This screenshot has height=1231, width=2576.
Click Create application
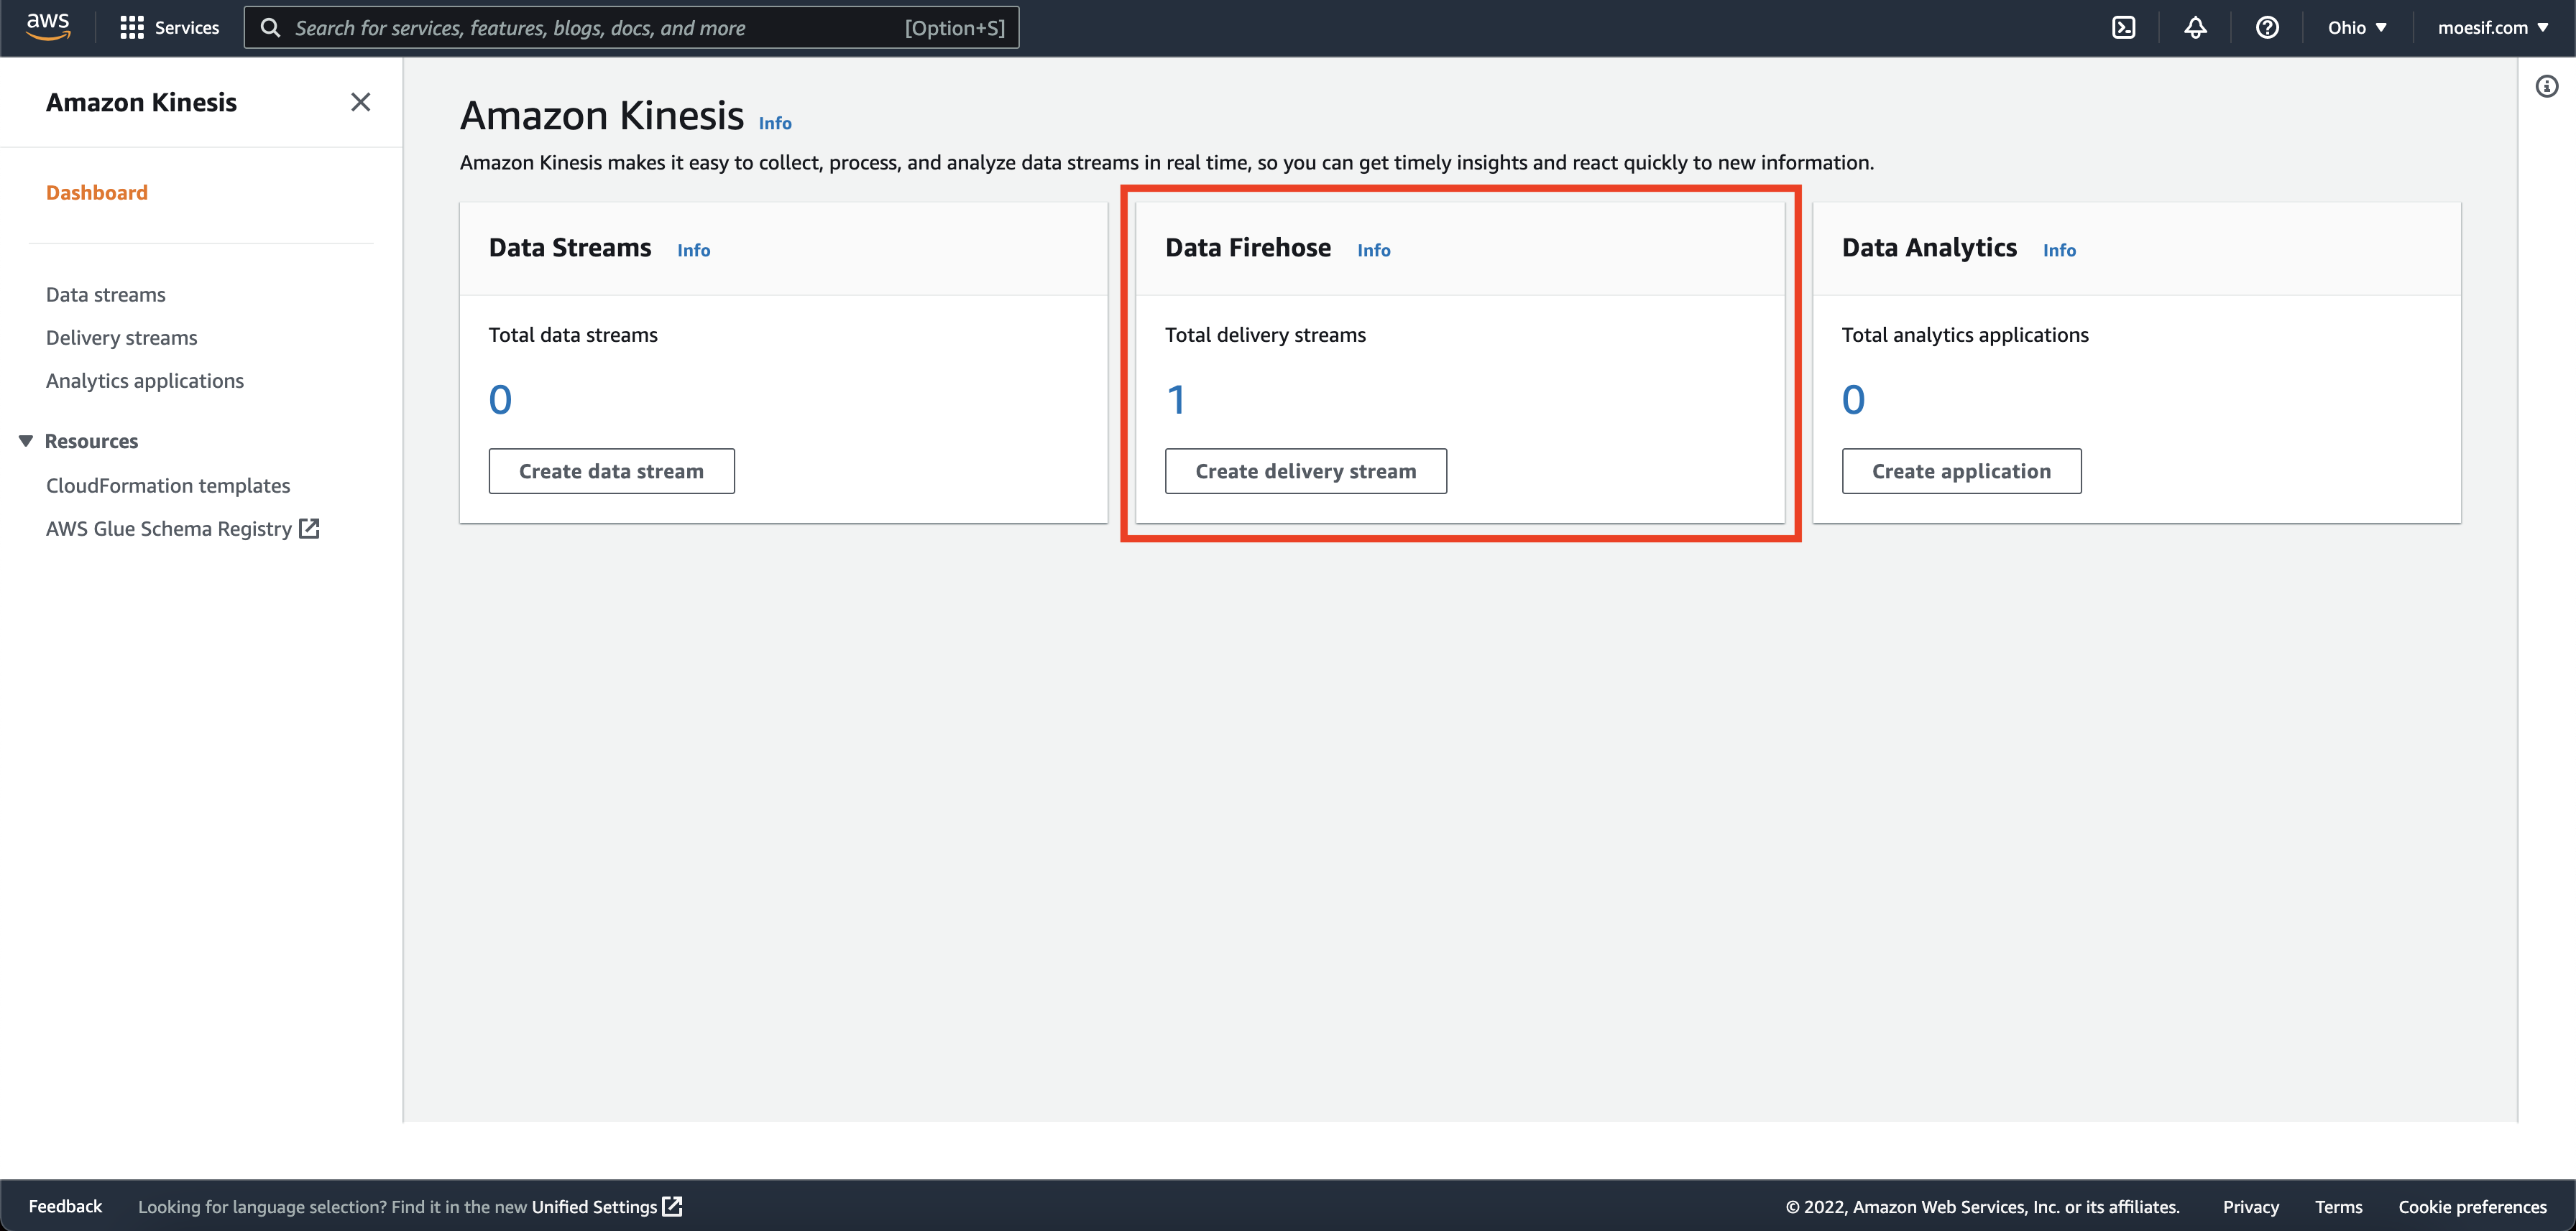pyautogui.click(x=1962, y=470)
